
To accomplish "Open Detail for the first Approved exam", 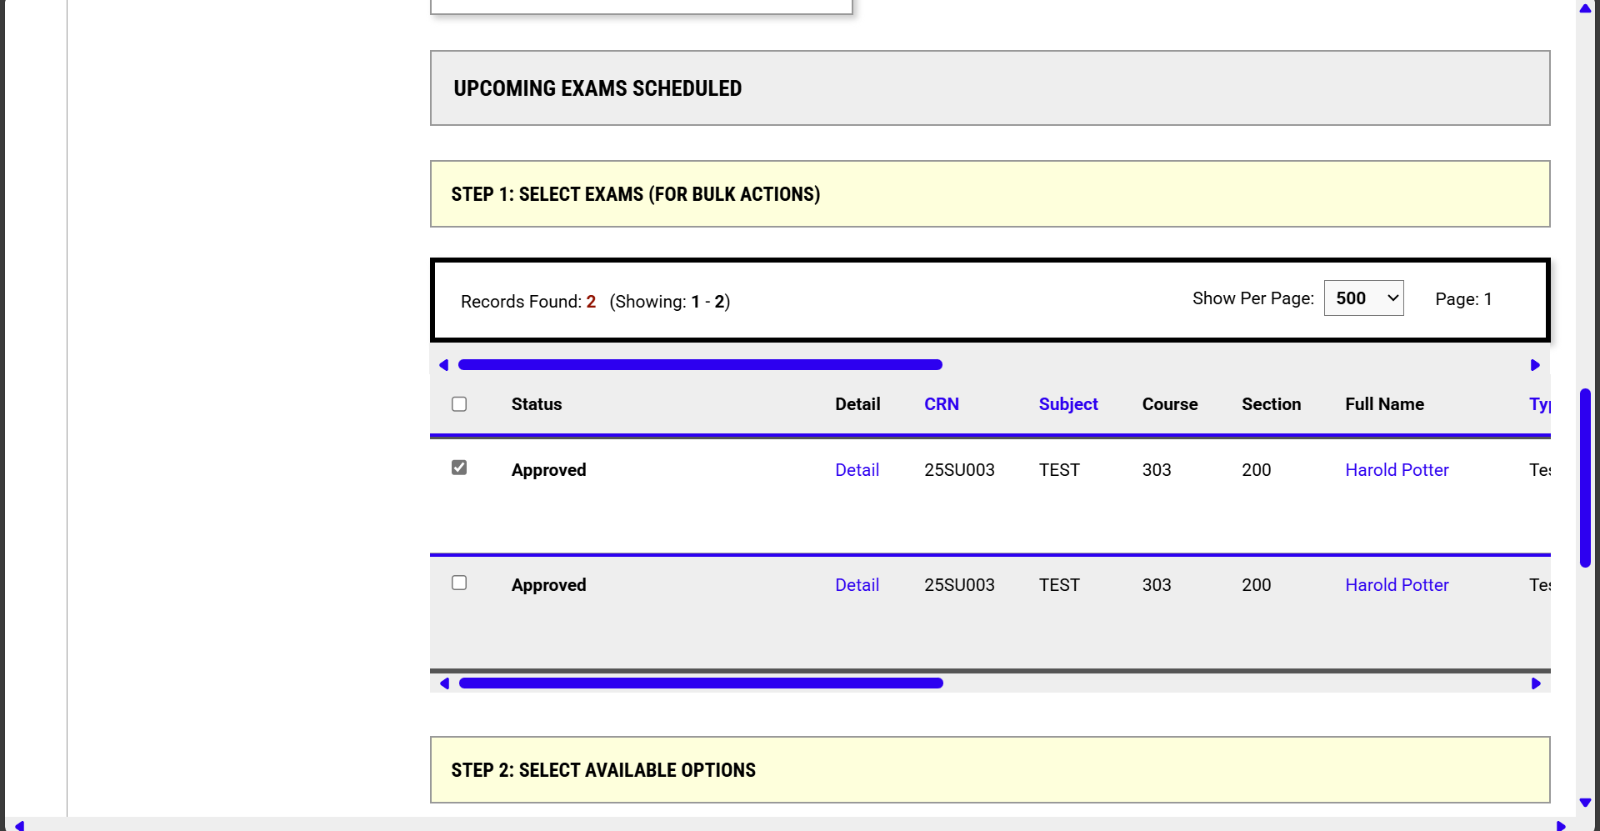I will pyautogui.click(x=857, y=469).
